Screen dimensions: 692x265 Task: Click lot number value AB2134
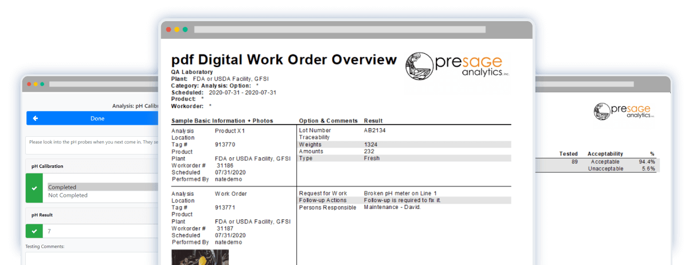point(376,131)
